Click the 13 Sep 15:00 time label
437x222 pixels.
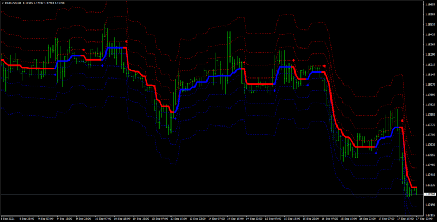179,219
